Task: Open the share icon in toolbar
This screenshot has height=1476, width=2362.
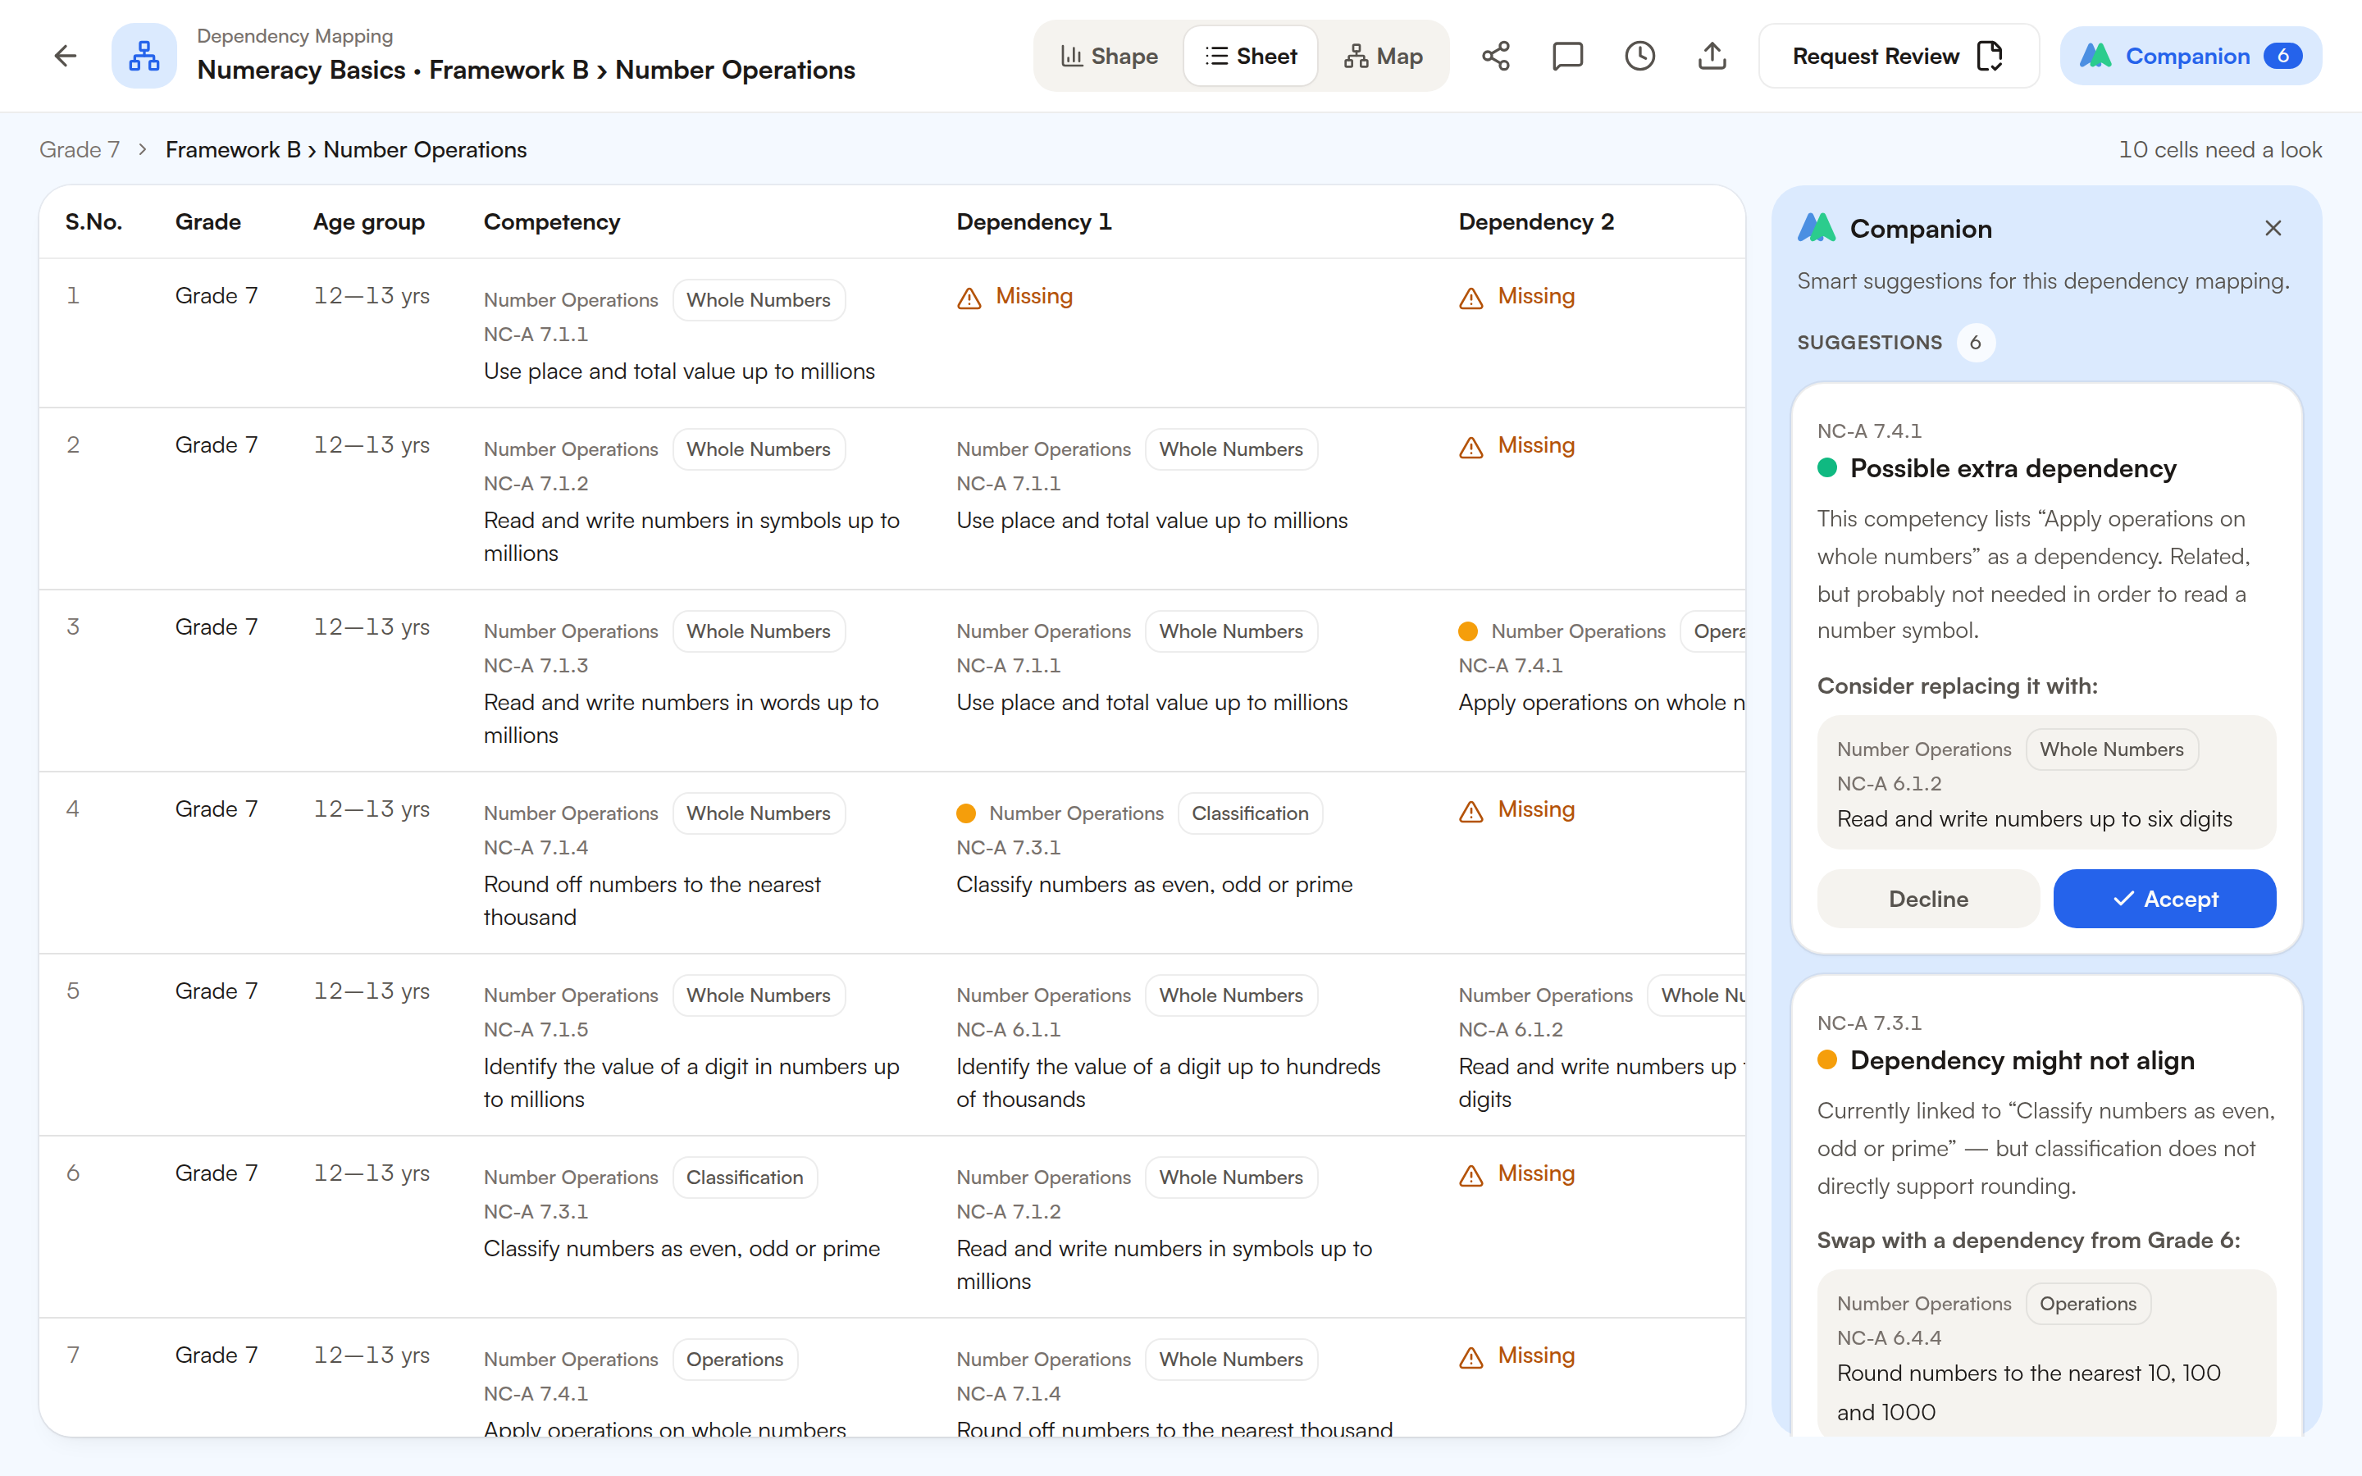Action: coord(1495,56)
